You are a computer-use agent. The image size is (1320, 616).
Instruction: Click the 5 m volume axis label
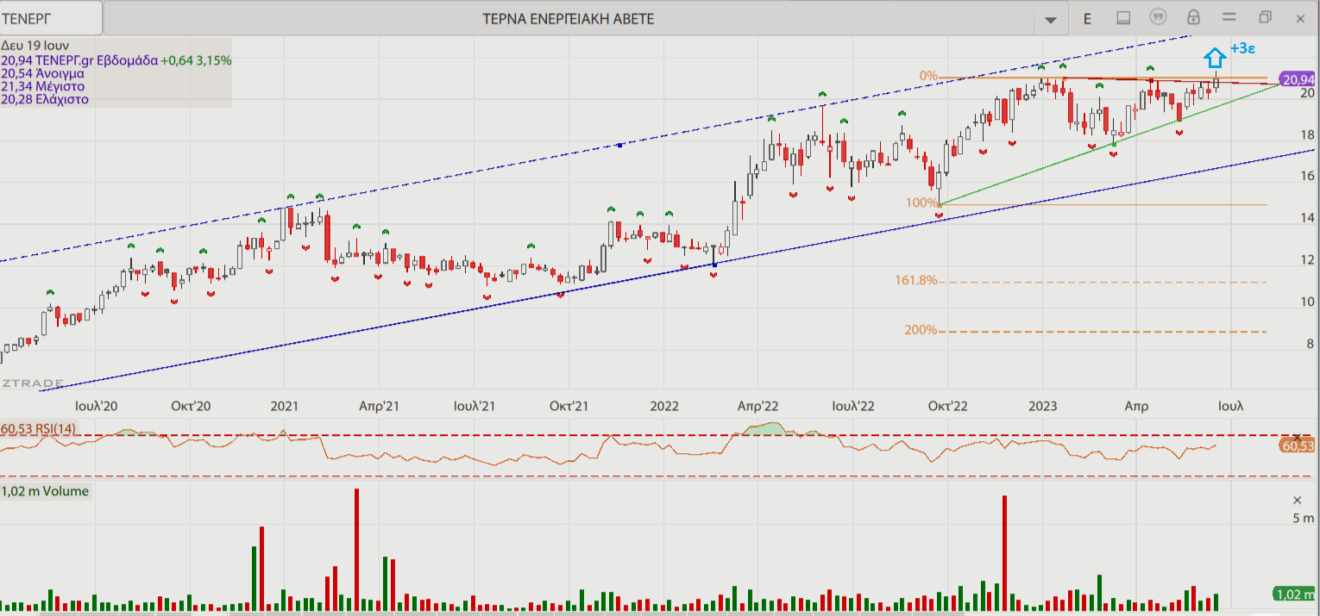pyautogui.click(x=1303, y=518)
